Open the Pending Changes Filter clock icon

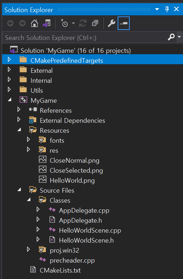click(64, 23)
